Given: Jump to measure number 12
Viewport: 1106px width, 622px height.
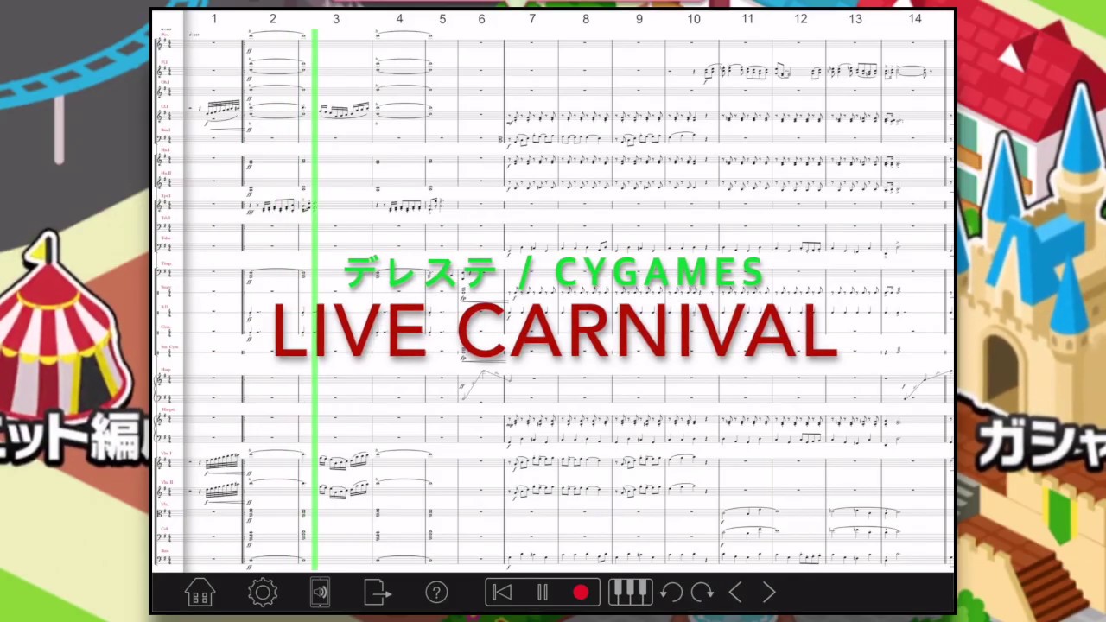Looking at the screenshot, I should 801,19.
